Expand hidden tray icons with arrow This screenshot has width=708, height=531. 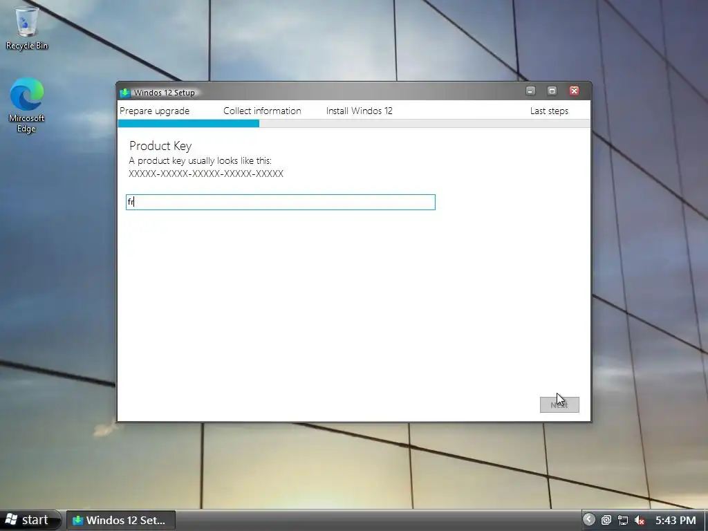[588, 520]
